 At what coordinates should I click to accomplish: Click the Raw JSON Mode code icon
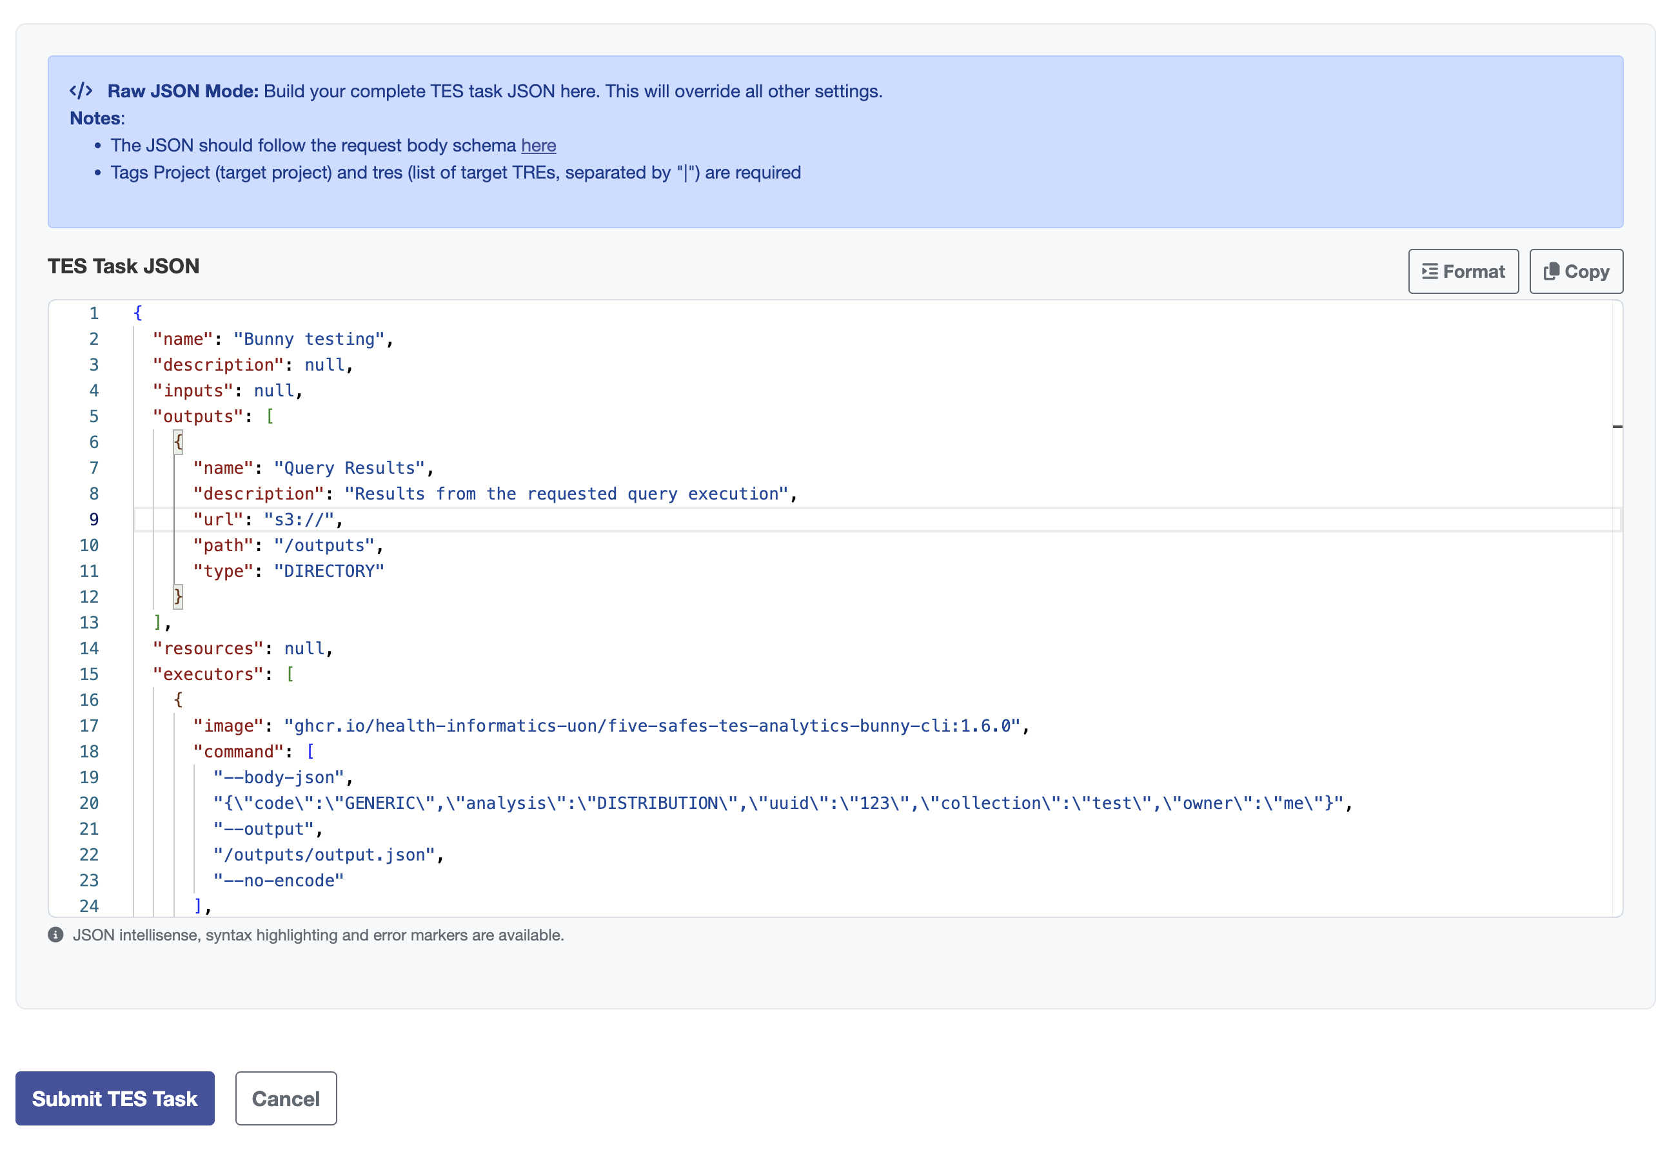coord(81,91)
